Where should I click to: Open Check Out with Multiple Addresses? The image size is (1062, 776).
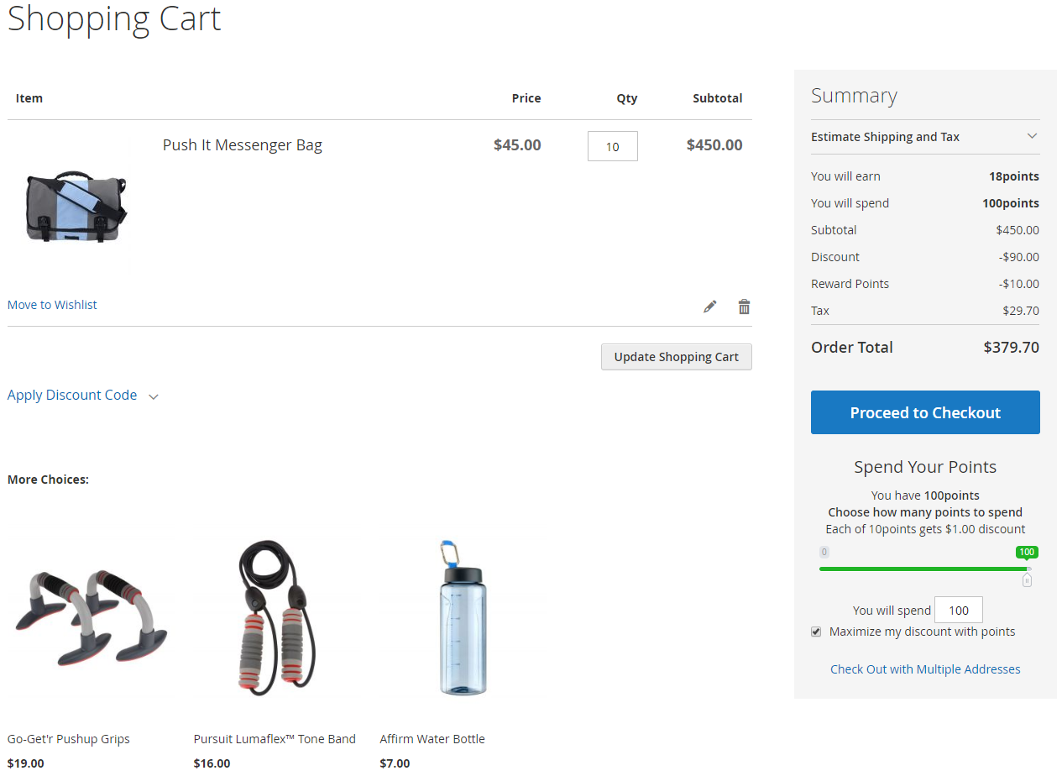tap(925, 669)
